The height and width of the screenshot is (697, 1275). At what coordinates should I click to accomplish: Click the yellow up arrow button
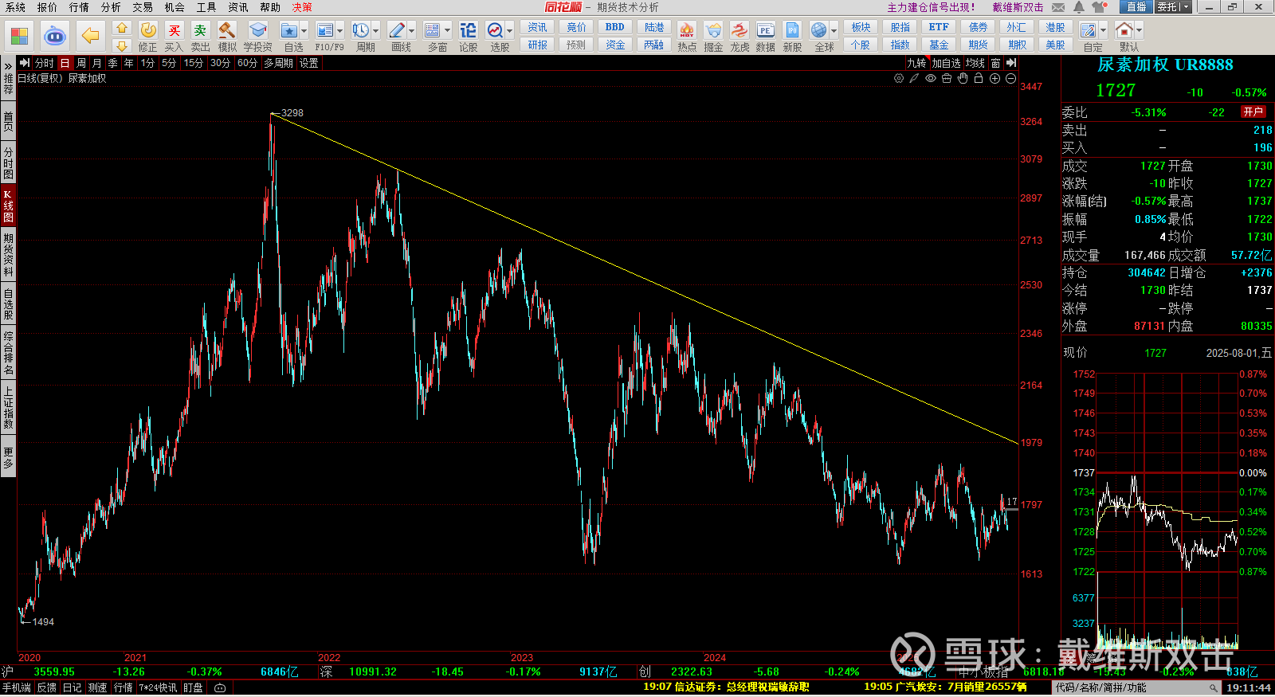click(121, 28)
